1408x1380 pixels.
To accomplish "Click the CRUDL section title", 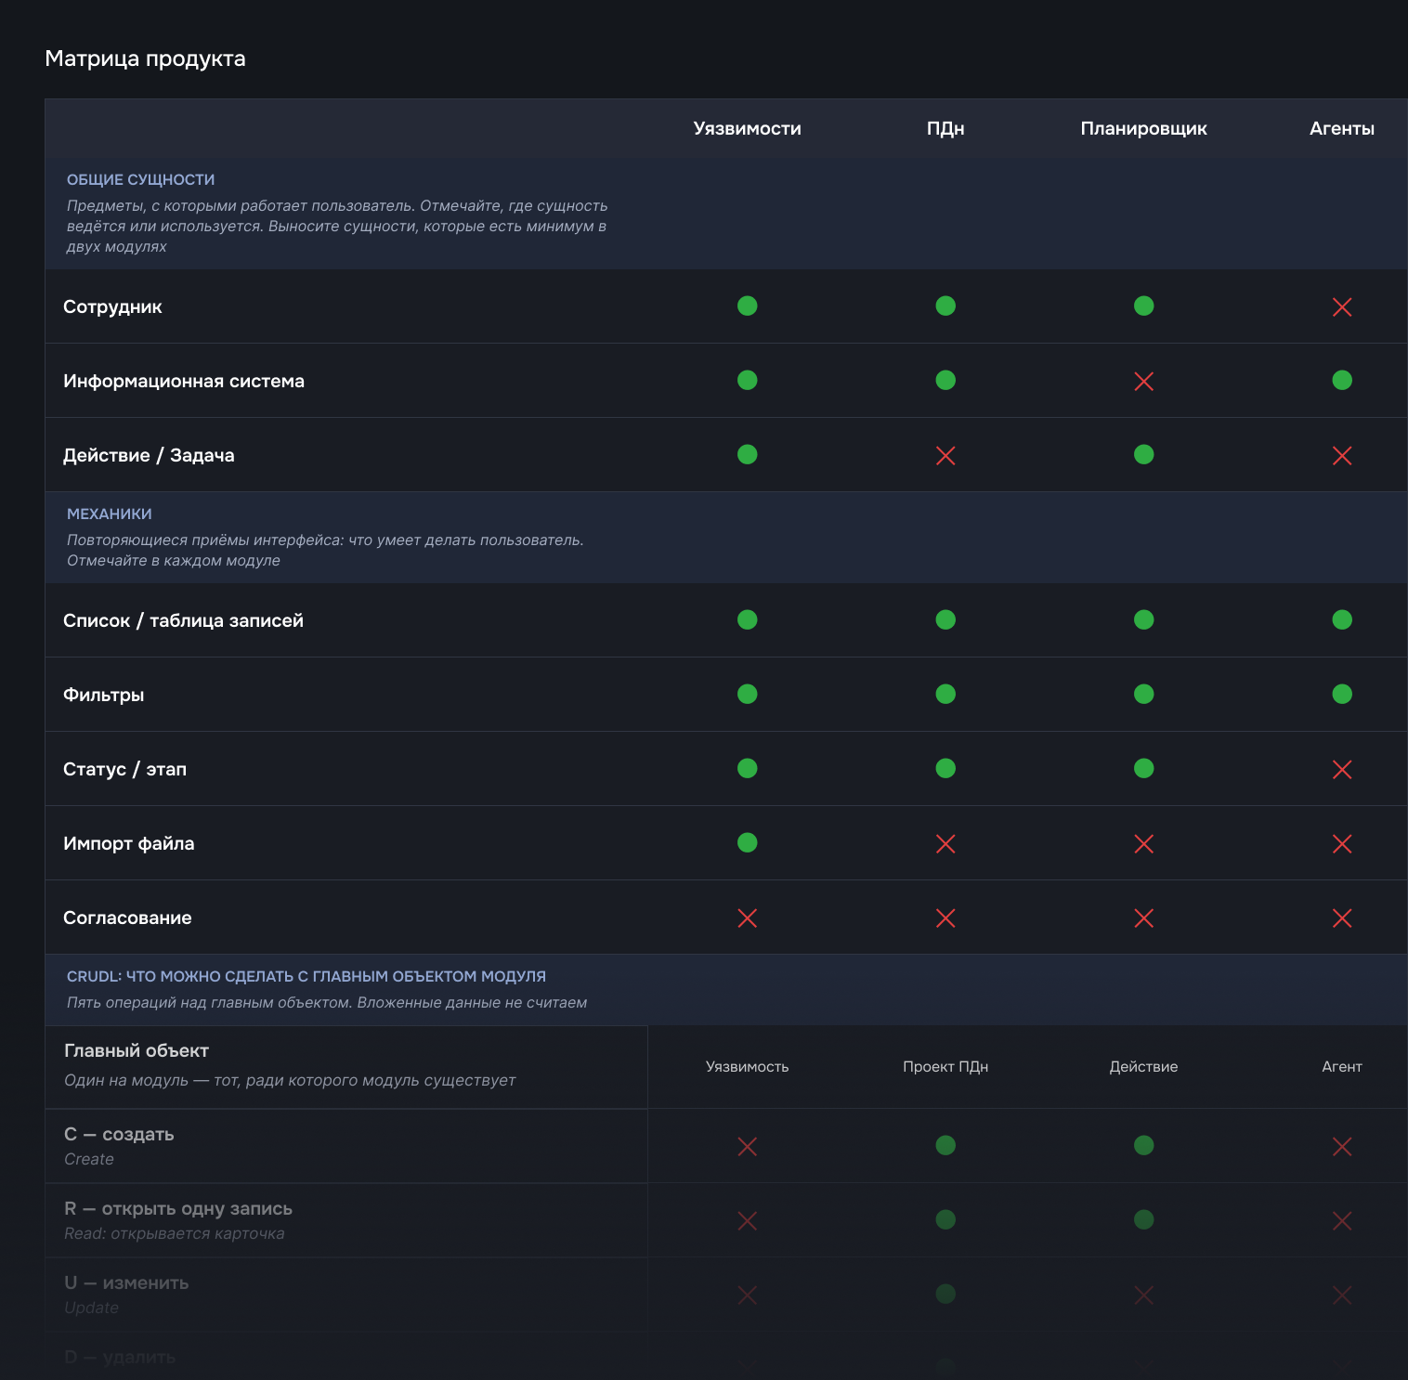I will coord(306,976).
